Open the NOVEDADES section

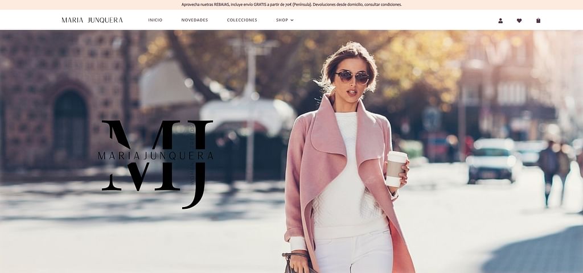194,20
